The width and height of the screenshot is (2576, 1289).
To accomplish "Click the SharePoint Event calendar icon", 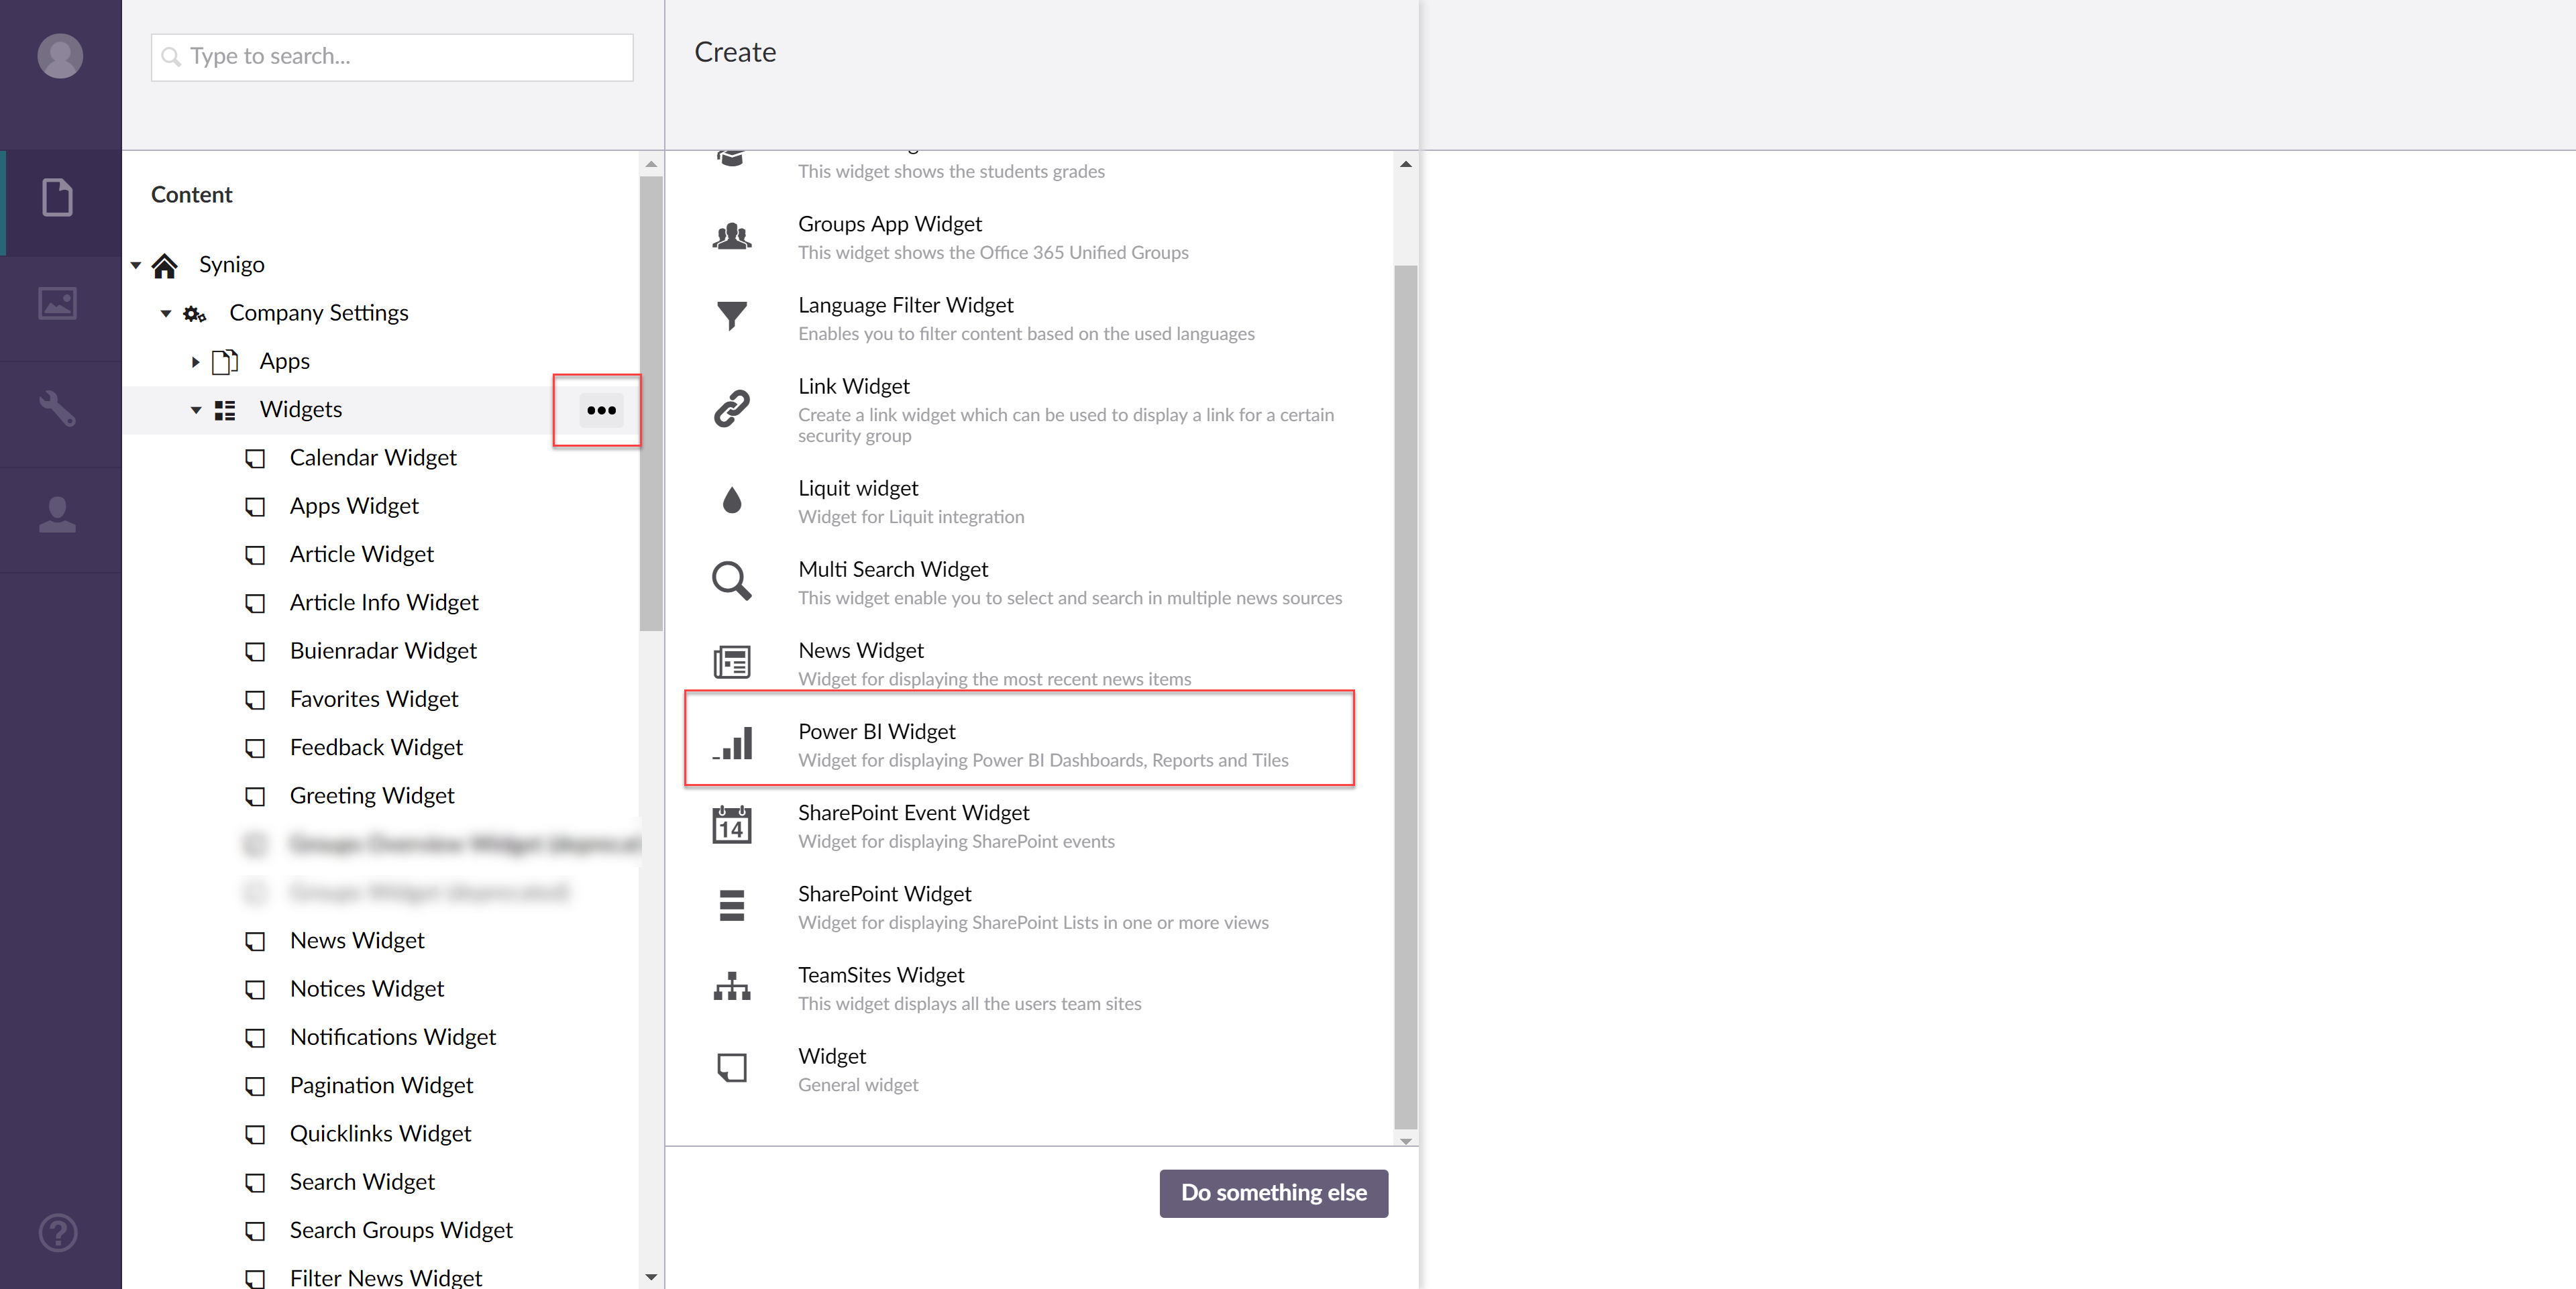I will 732,825.
